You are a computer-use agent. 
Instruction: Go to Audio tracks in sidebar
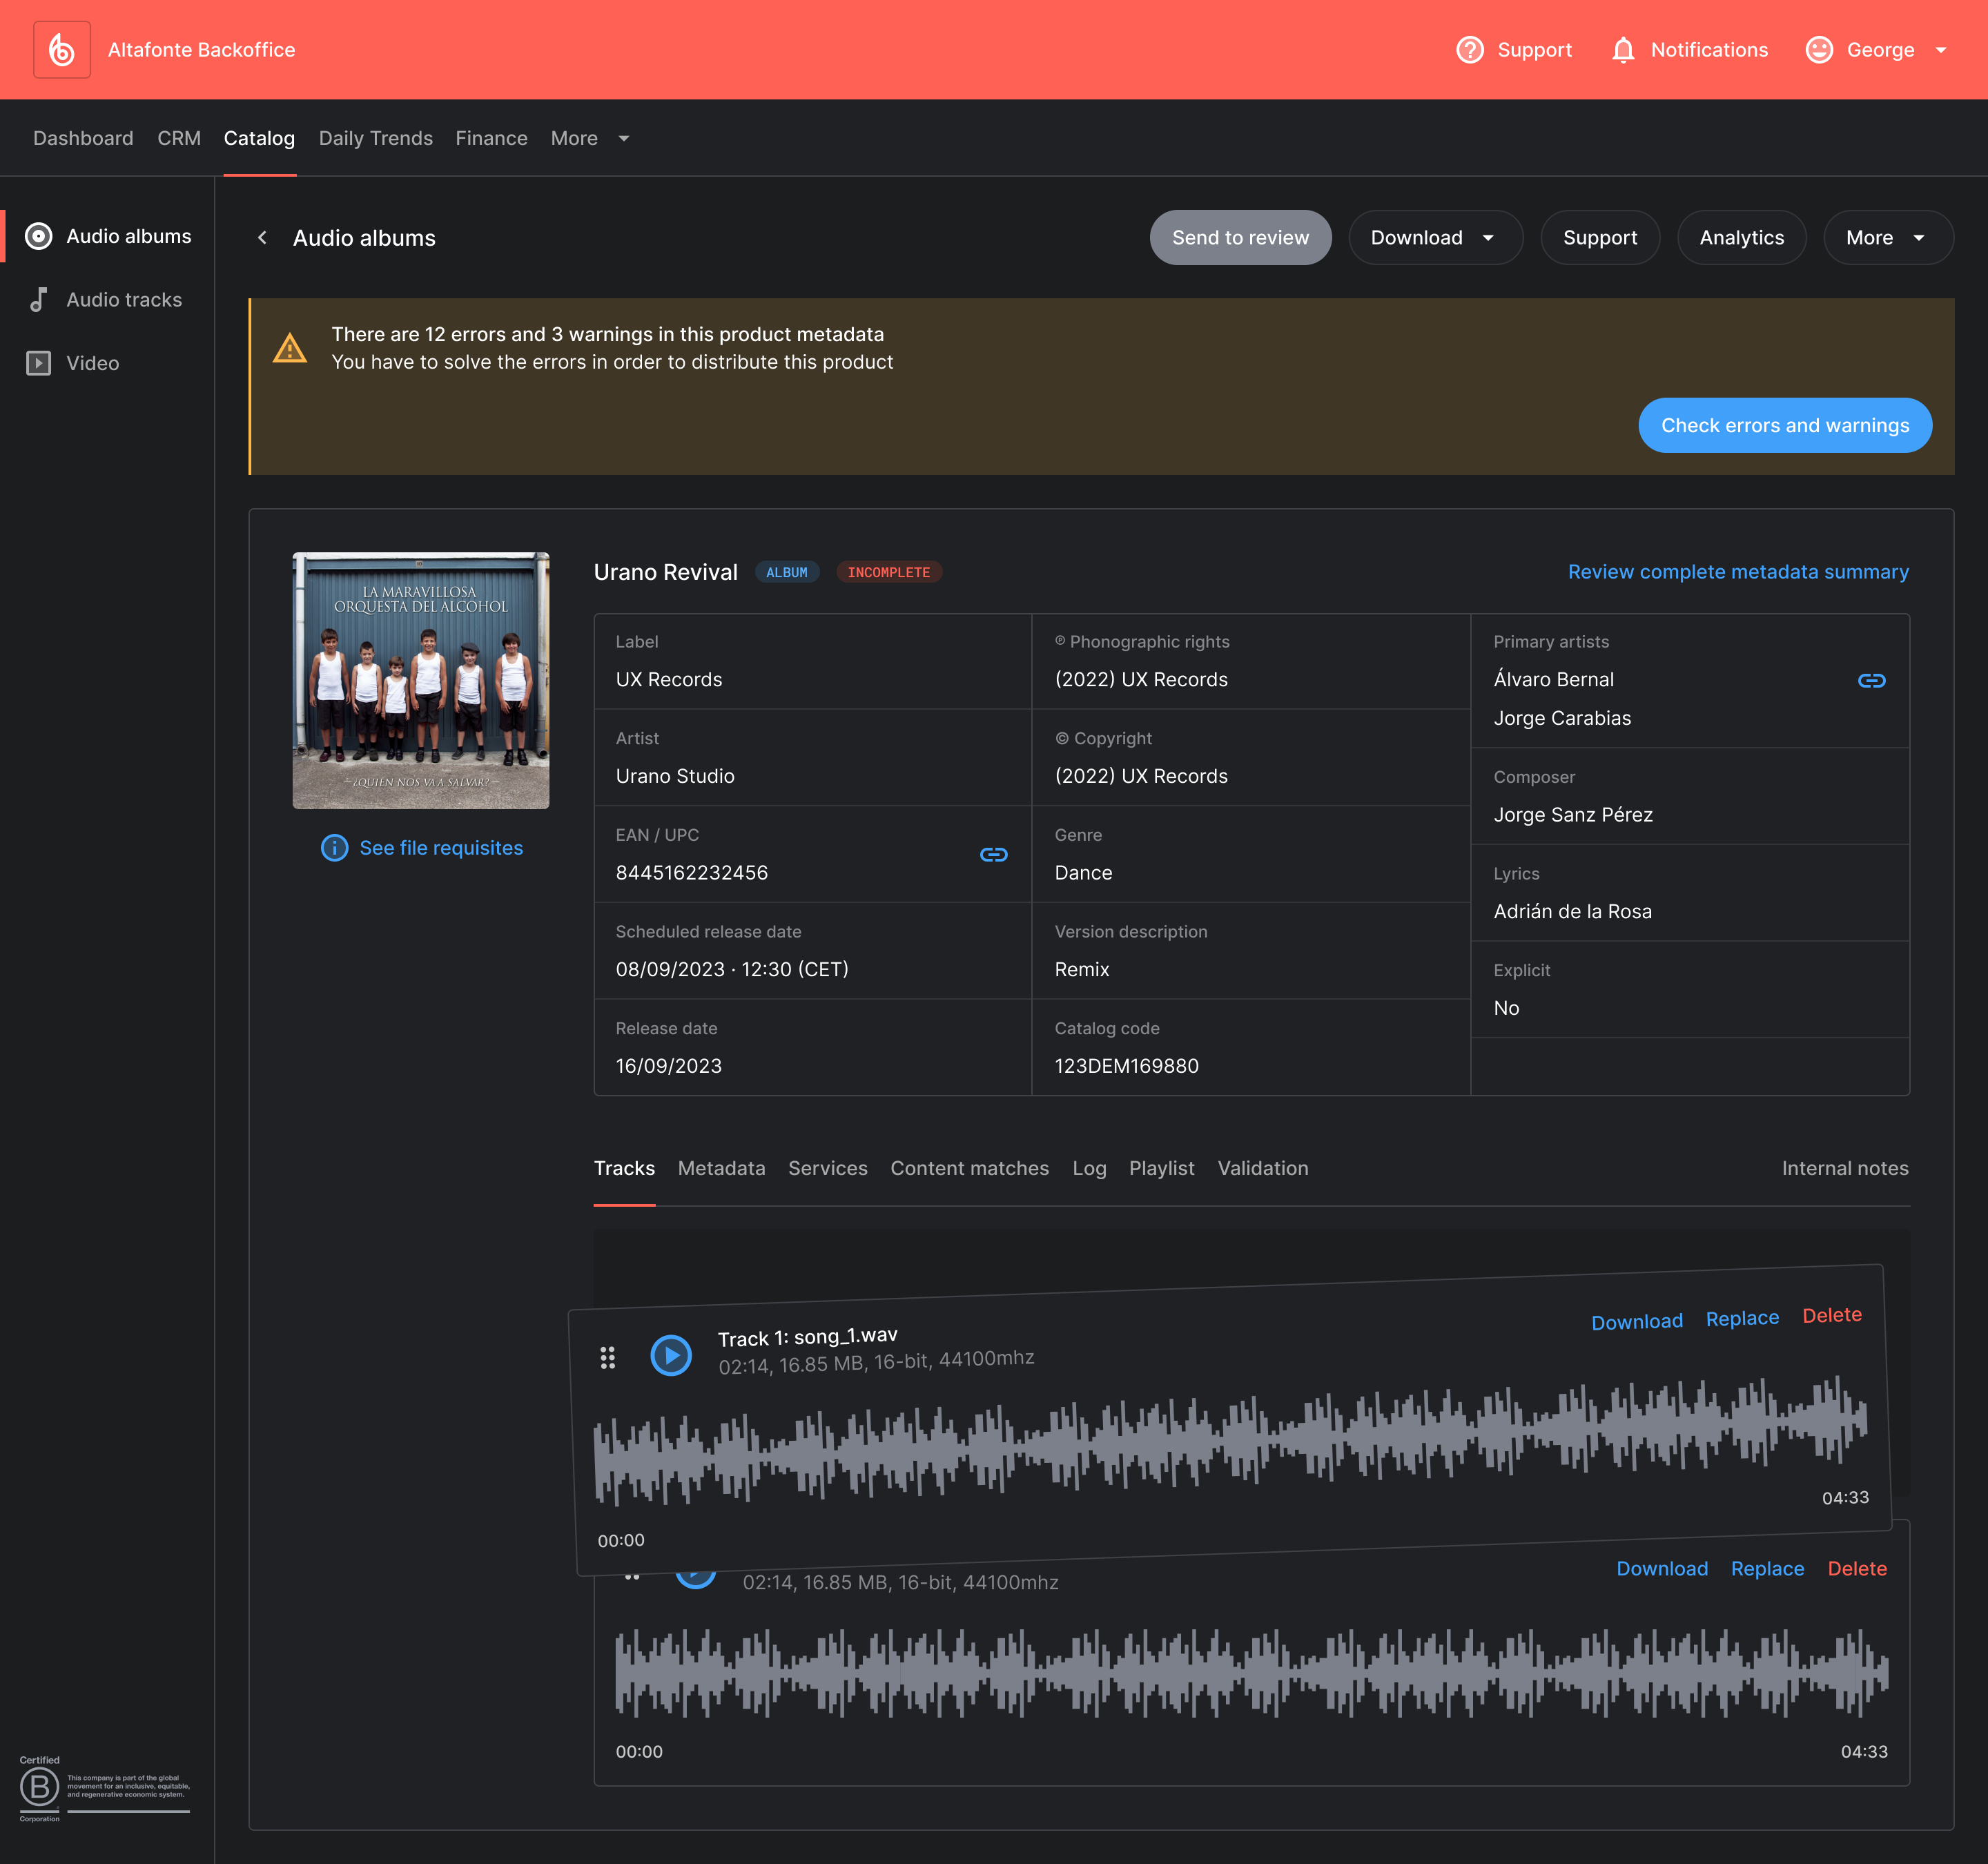(123, 300)
